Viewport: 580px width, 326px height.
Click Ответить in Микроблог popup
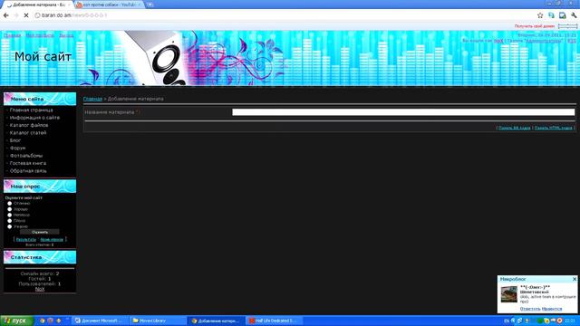(530, 309)
